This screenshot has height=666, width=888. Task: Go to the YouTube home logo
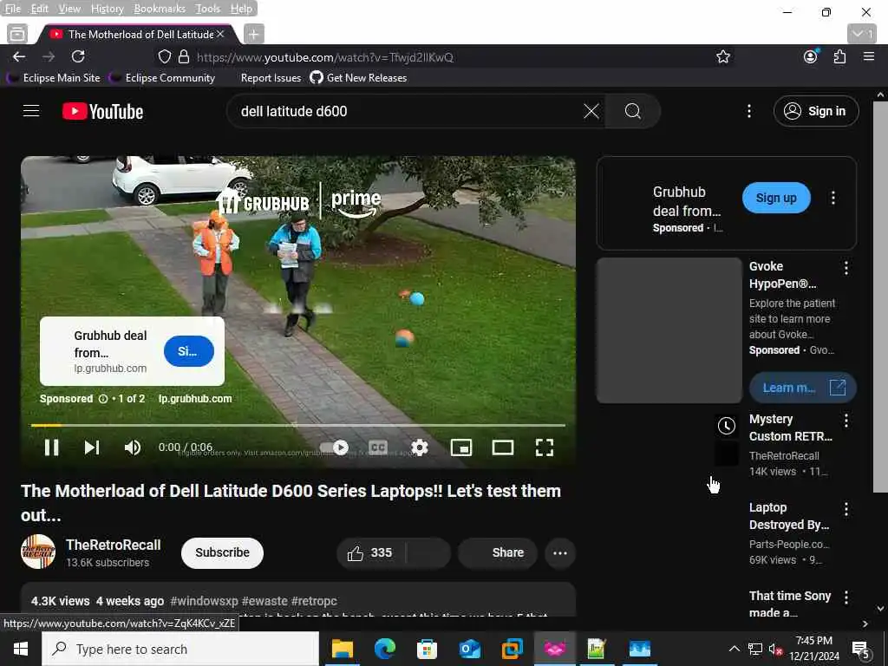click(x=102, y=111)
